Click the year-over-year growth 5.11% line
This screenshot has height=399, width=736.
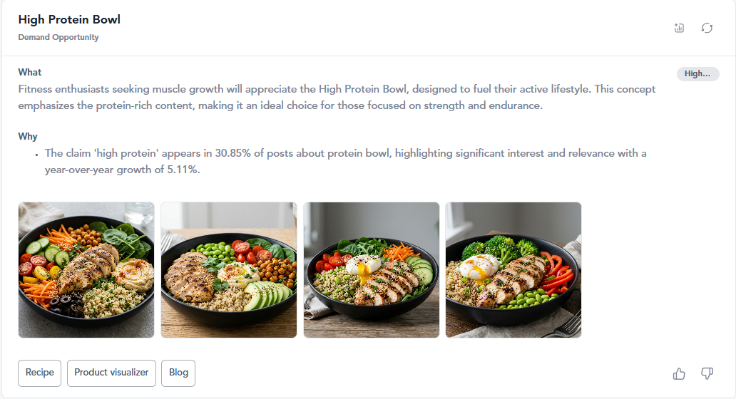123,170
